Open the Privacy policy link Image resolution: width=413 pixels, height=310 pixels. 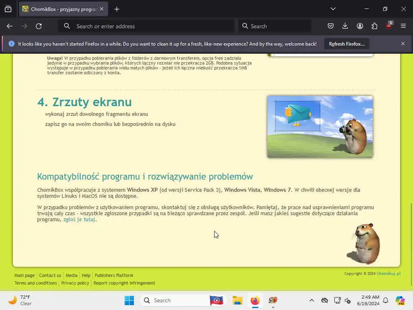75,283
